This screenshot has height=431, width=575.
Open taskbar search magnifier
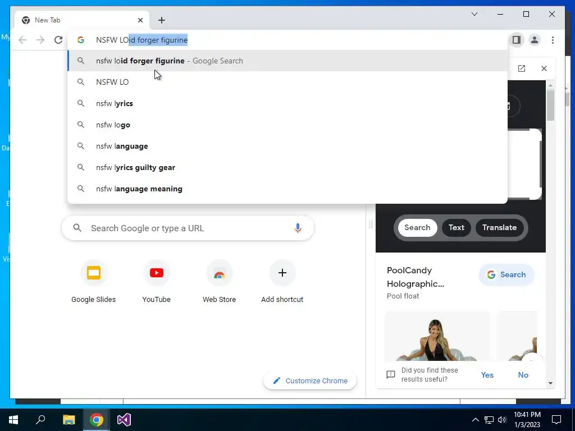click(x=40, y=420)
